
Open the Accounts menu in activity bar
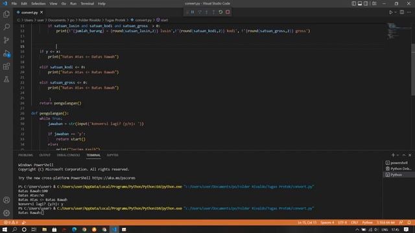coord(6,200)
